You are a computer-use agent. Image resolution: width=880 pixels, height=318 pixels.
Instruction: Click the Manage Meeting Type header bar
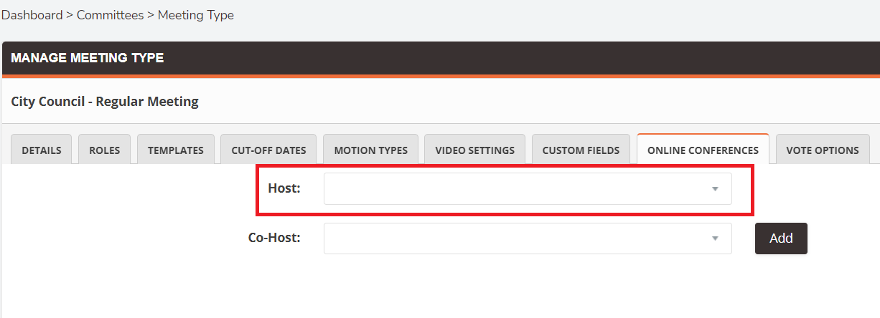point(441,59)
